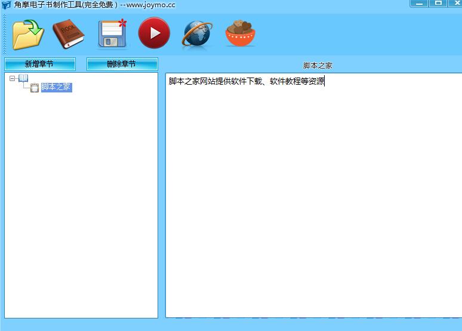Click the clipboard icon beside 脚本之家

(x=35, y=88)
